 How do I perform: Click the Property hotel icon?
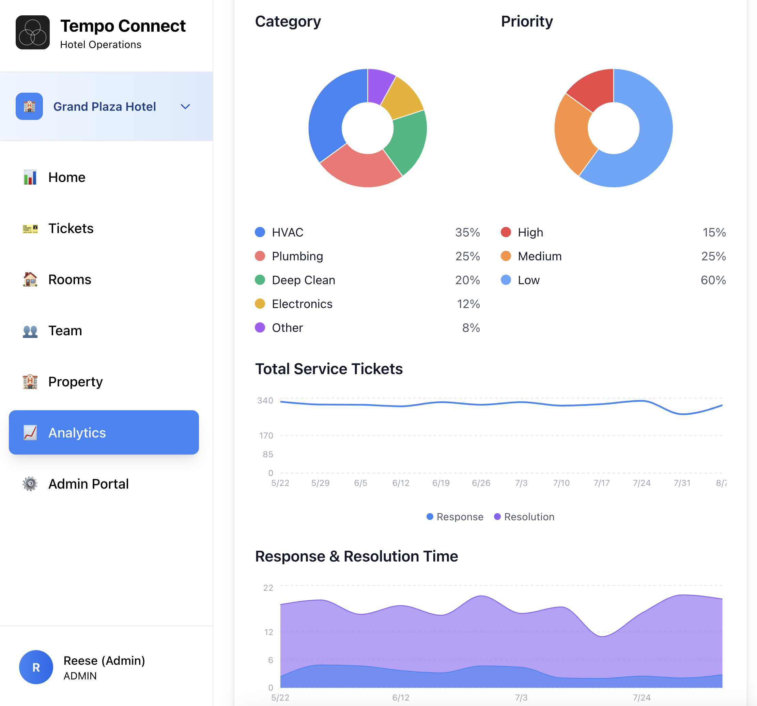pyautogui.click(x=30, y=382)
